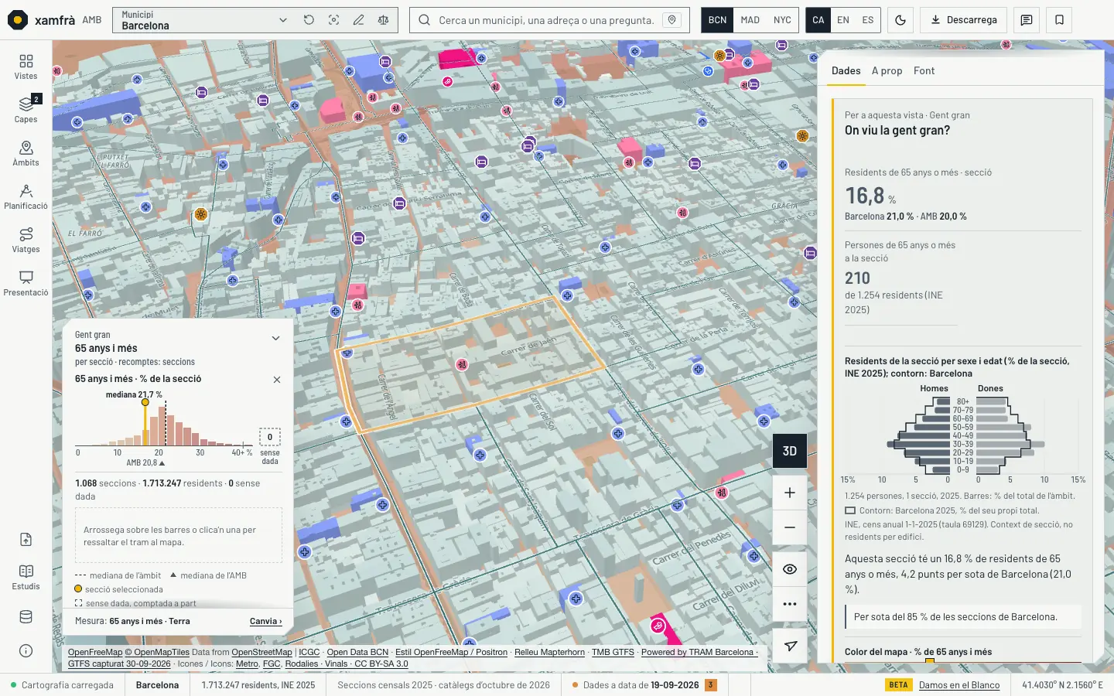Click the focus frame toolbar icon
This screenshot has width=1114, height=696.
click(333, 20)
